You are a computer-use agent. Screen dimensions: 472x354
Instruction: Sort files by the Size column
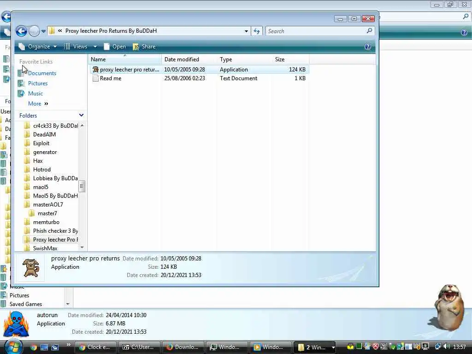[290, 59]
